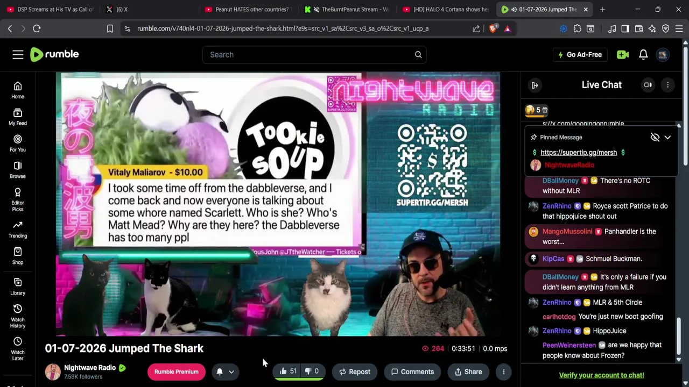This screenshot has height=387, width=689.
Task: Open Brave Shields lion icon
Action: [x=493, y=28]
